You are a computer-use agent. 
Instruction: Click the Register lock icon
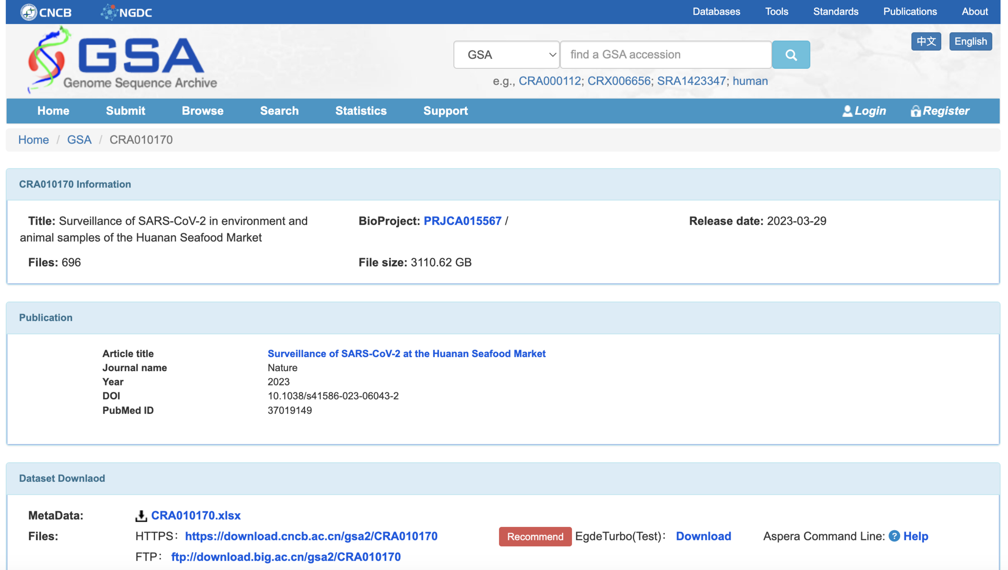[x=915, y=111]
